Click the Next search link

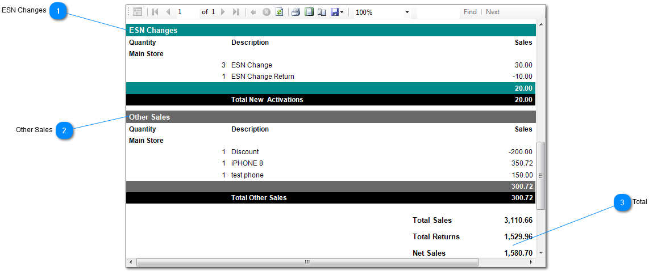pyautogui.click(x=493, y=12)
